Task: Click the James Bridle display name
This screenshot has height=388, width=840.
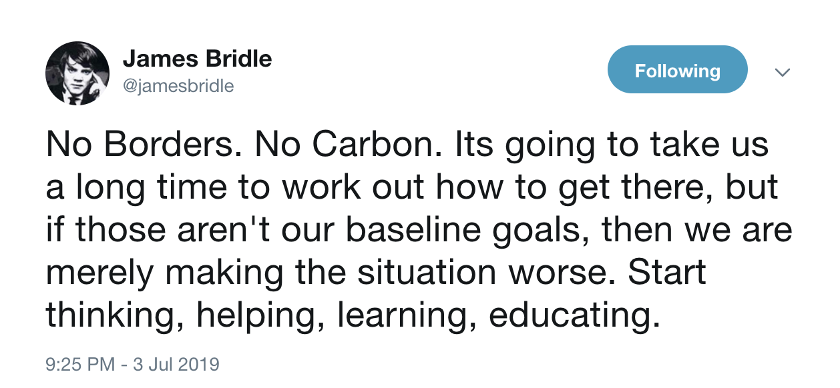Action: 197,59
